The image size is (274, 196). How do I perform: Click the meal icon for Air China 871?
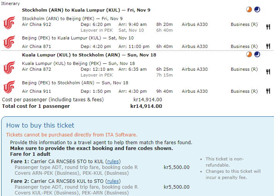point(268,46)
